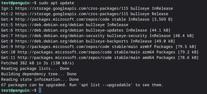
Task: Click the 'Building dependency tree... Done' line
Action: tap(39, 74)
